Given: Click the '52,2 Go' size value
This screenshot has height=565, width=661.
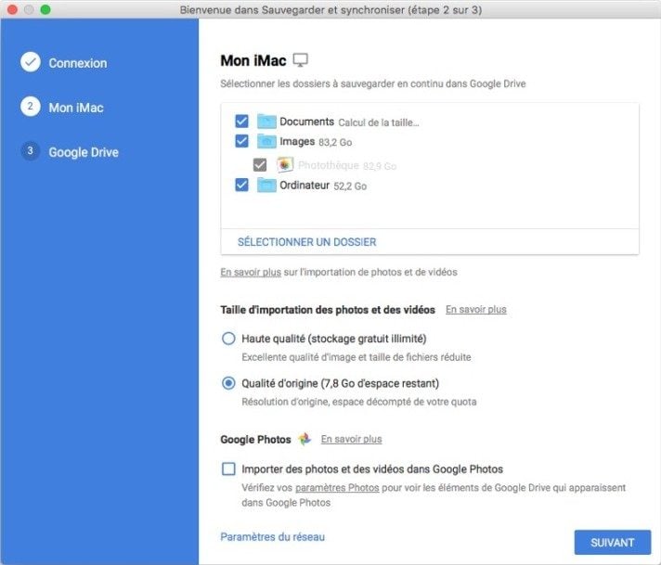Looking at the screenshot, I should 350,186.
